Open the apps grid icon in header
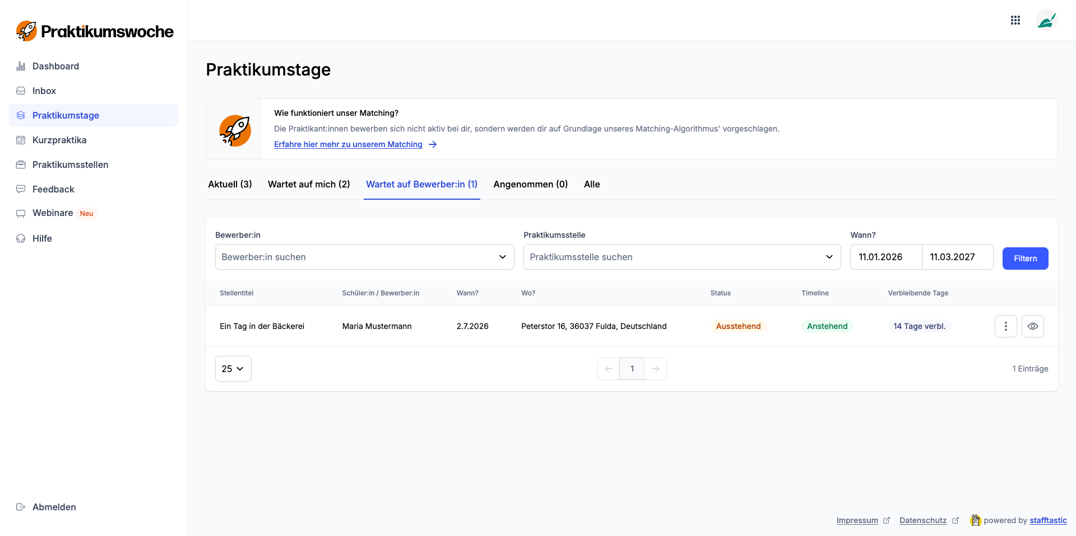Viewport: 1076px width, 536px height. pyautogui.click(x=1015, y=20)
